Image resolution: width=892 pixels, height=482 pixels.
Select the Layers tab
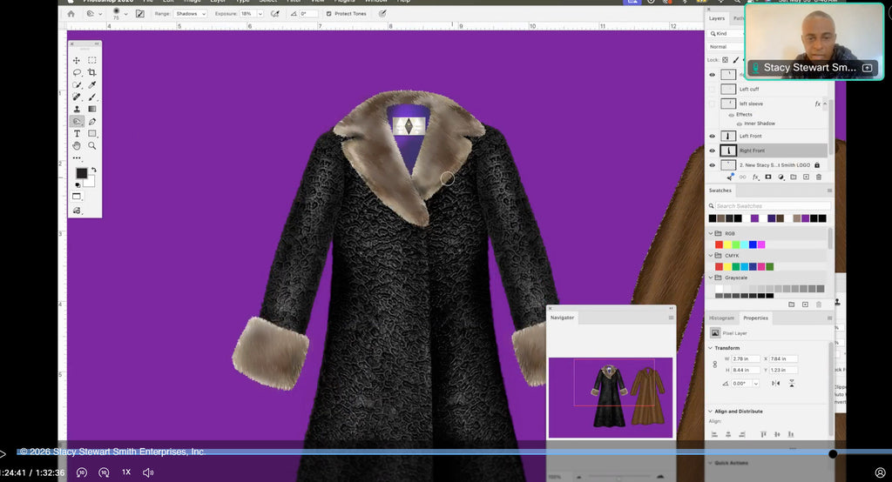coord(717,19)
